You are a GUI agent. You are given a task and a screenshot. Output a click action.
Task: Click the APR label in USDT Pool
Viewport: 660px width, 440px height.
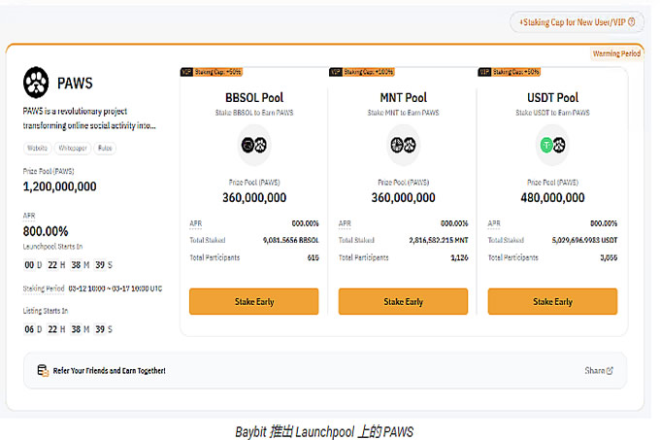494,223
